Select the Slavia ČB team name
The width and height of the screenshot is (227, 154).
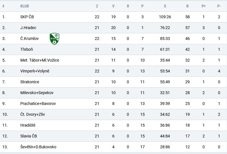(29, 136)
